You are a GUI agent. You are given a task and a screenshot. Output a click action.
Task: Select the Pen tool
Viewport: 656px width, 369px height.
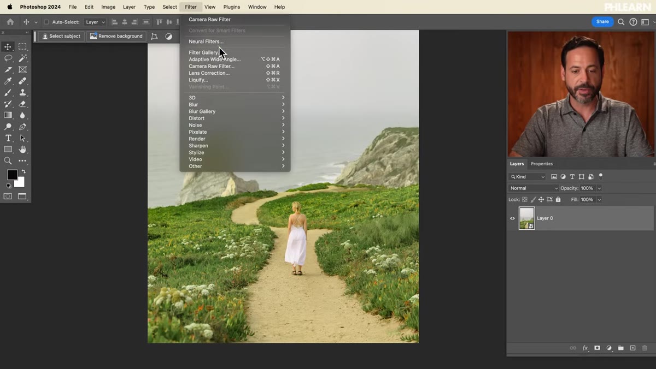[22, 127]
